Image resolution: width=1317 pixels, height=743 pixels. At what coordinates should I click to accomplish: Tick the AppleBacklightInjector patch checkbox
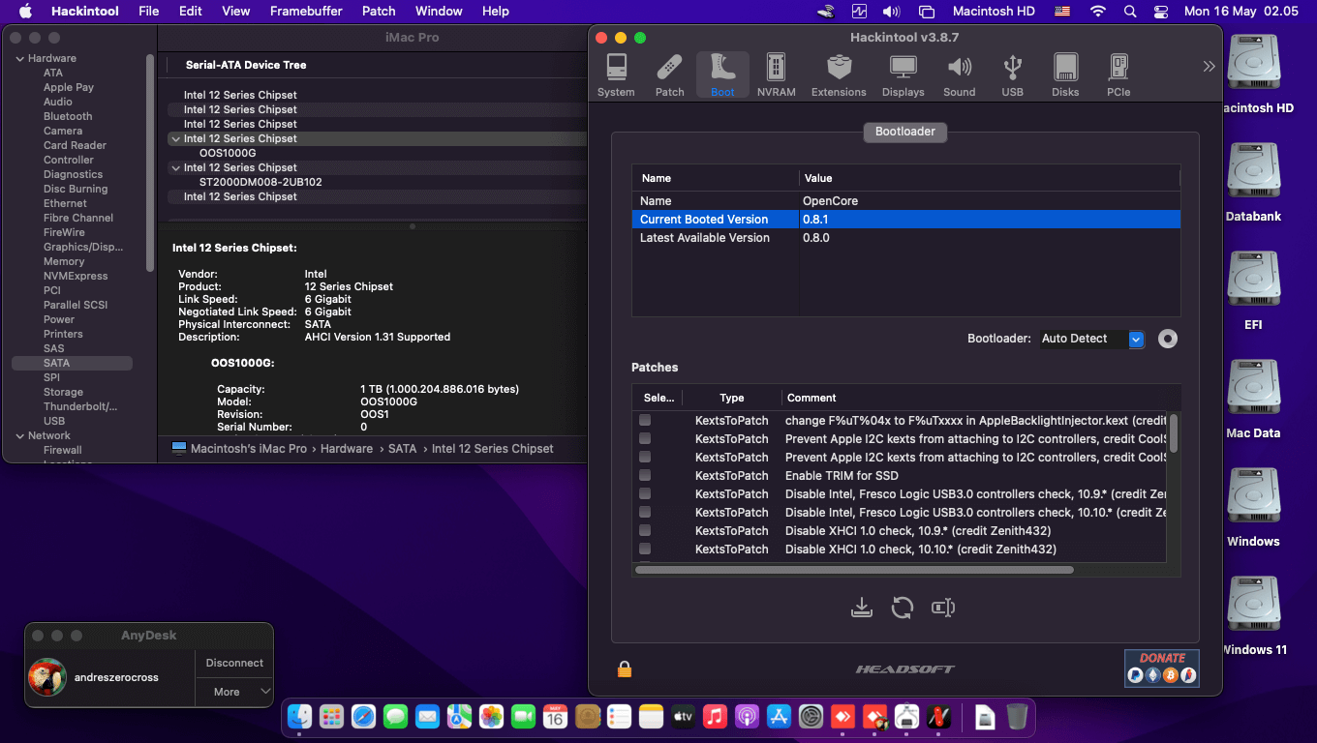click(645, 421)
